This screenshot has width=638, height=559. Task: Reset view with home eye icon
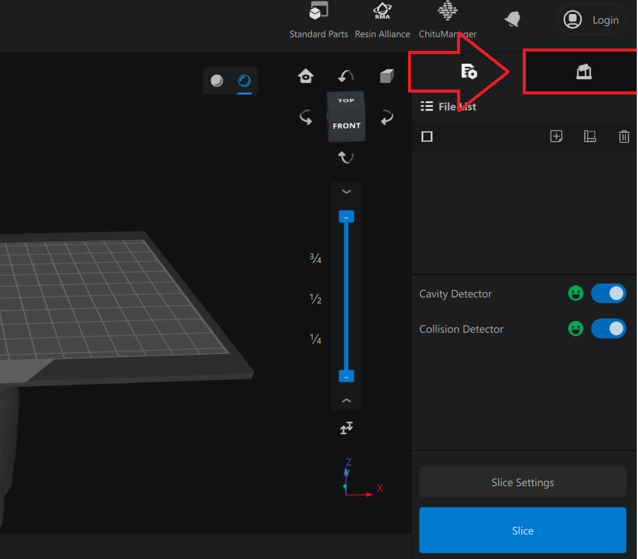[306, 76]
